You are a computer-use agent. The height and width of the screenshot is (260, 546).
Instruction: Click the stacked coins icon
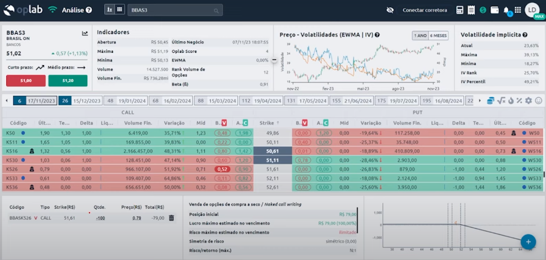click(490, 101)
